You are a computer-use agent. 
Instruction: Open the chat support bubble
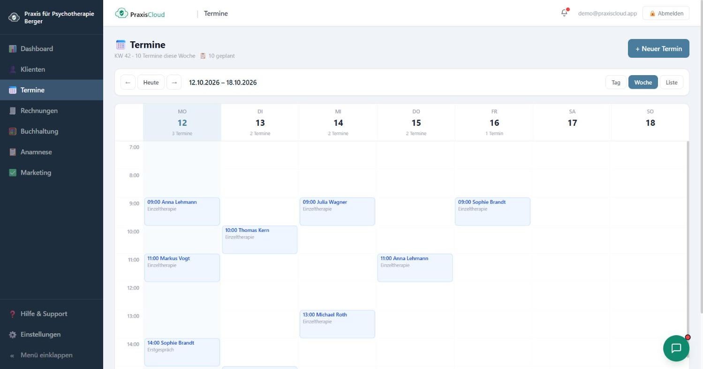tap(676, 348)
